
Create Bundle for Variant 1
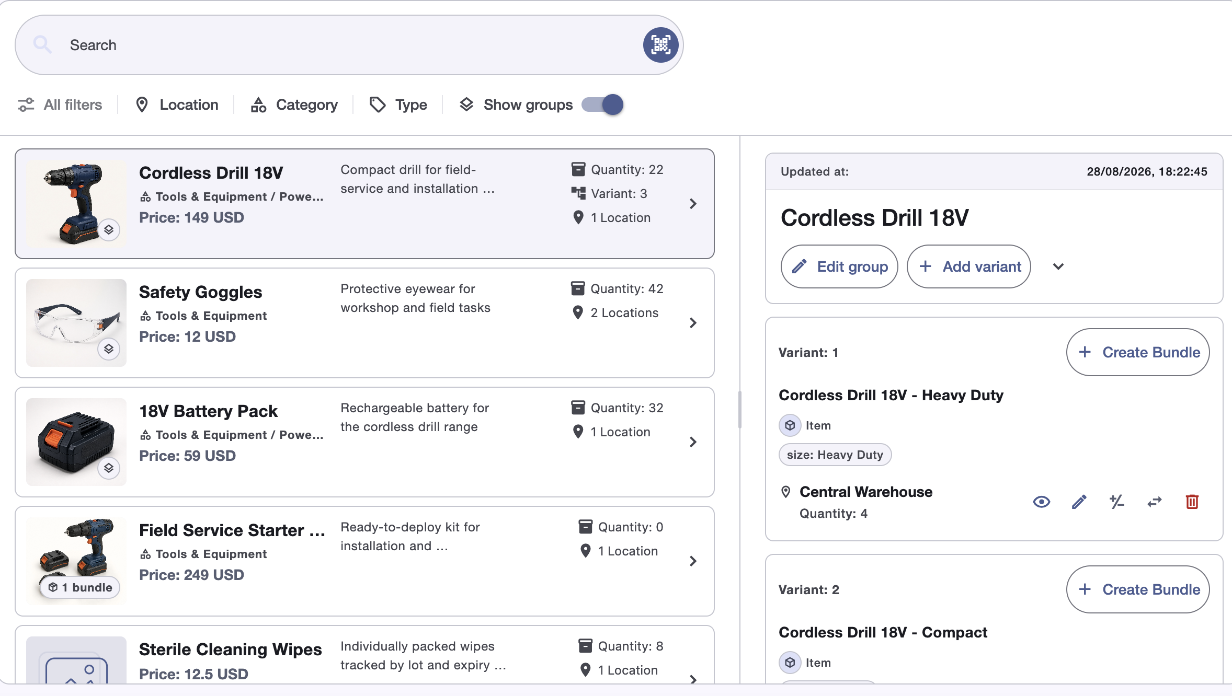pyautogui.click(x=1138, y=352)
